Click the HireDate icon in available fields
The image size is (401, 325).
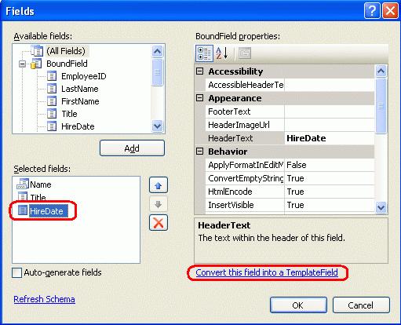(x=52, y=126)
